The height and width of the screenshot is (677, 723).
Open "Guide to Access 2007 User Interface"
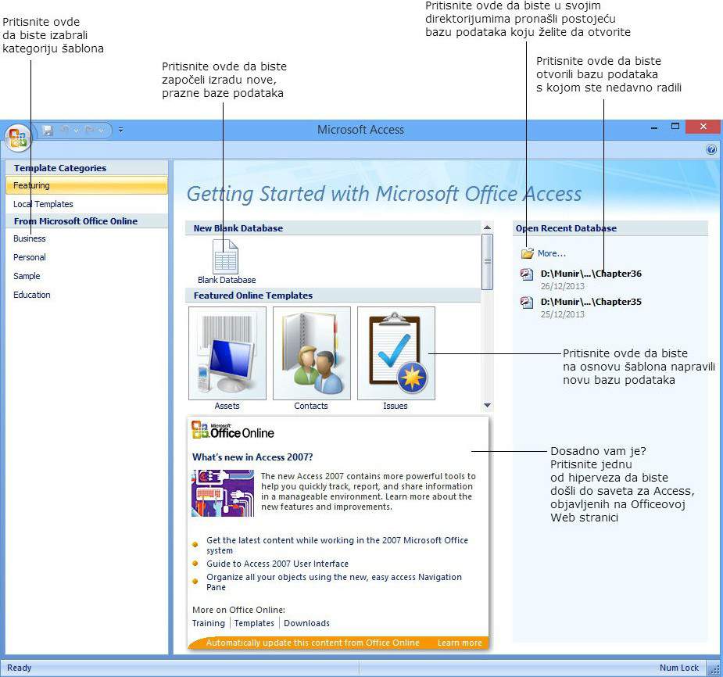[x=277, y=564]
